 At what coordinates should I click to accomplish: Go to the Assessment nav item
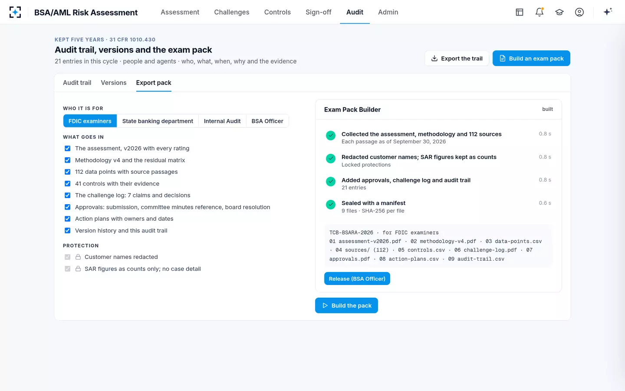coord(180,12)
